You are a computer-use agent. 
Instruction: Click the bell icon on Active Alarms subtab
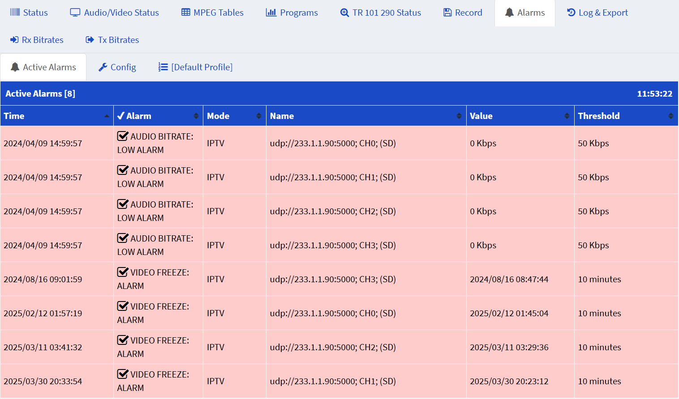coord(15,67)
